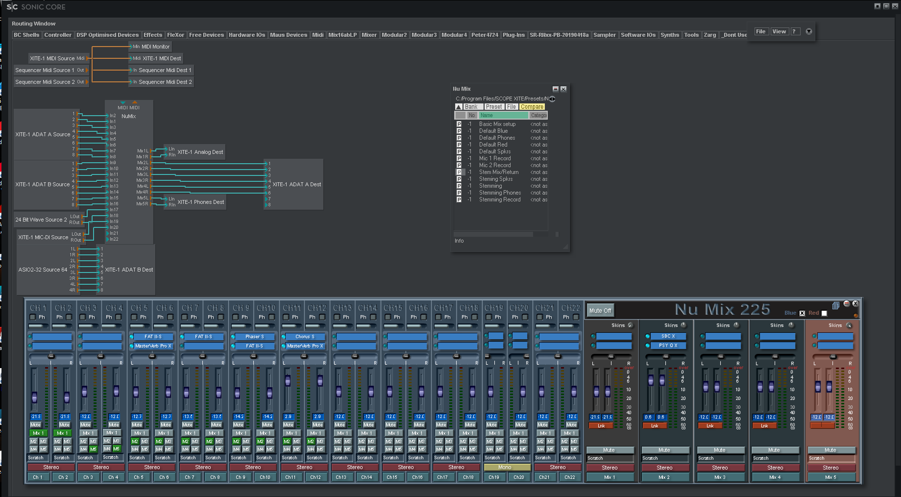Turn the Skins knob on Mix 3 strip

pyautogui.click(x=735, y=325)
